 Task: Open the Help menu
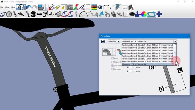[x=13, y=7]
